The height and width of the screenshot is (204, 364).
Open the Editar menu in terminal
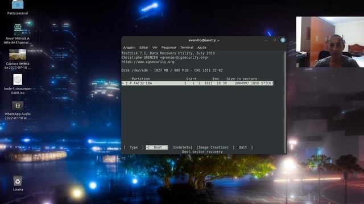coord(144,48)
